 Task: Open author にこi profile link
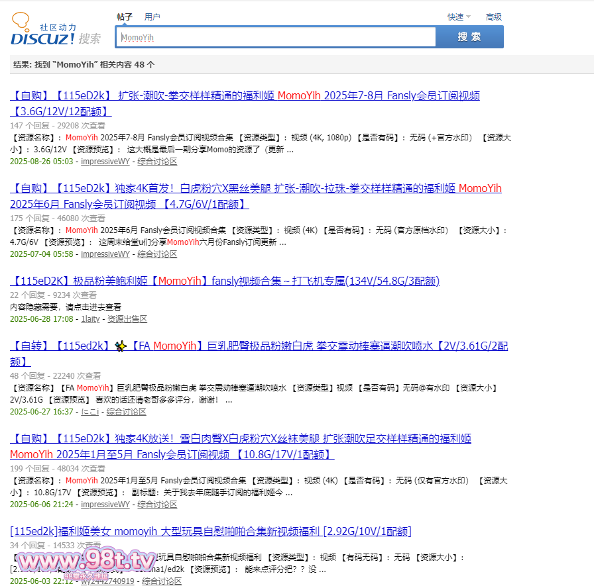point(89,412)
